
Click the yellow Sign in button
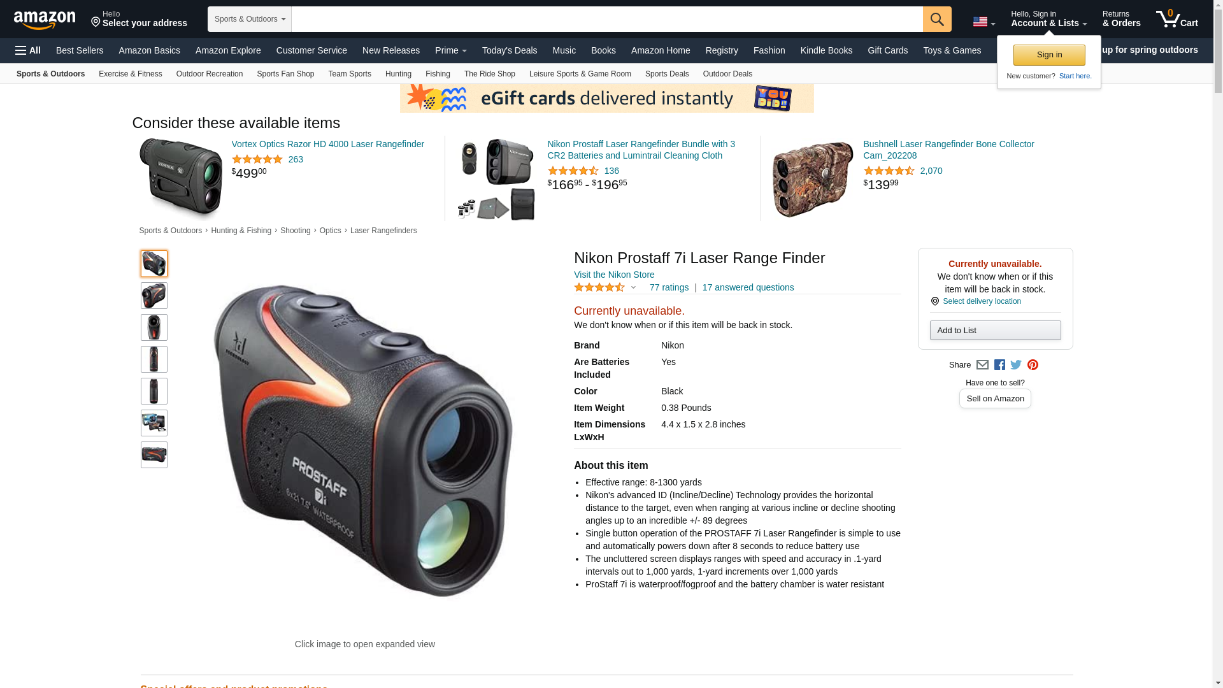(1049, 55)
